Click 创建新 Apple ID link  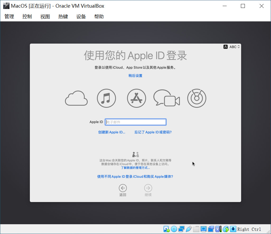pos(112,132)
